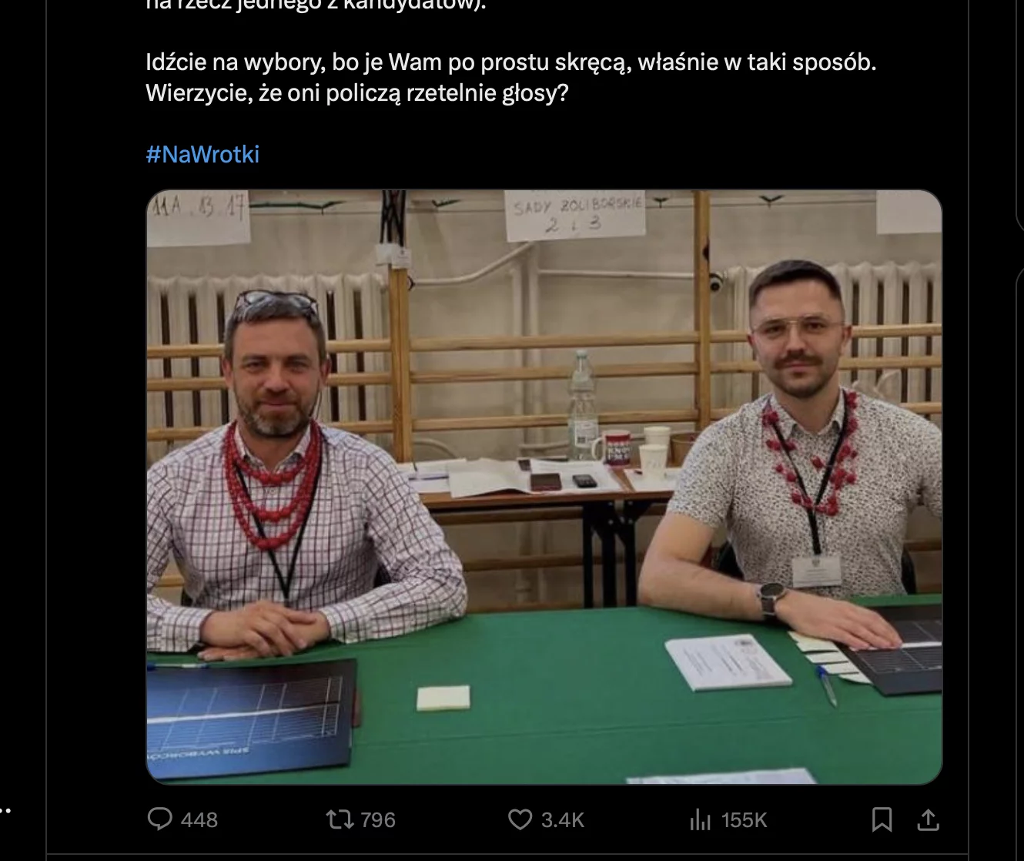The width and height of the screenshot is (1024, 861).
Task: Click the partially visible top text line
Action: click(316, 4)
